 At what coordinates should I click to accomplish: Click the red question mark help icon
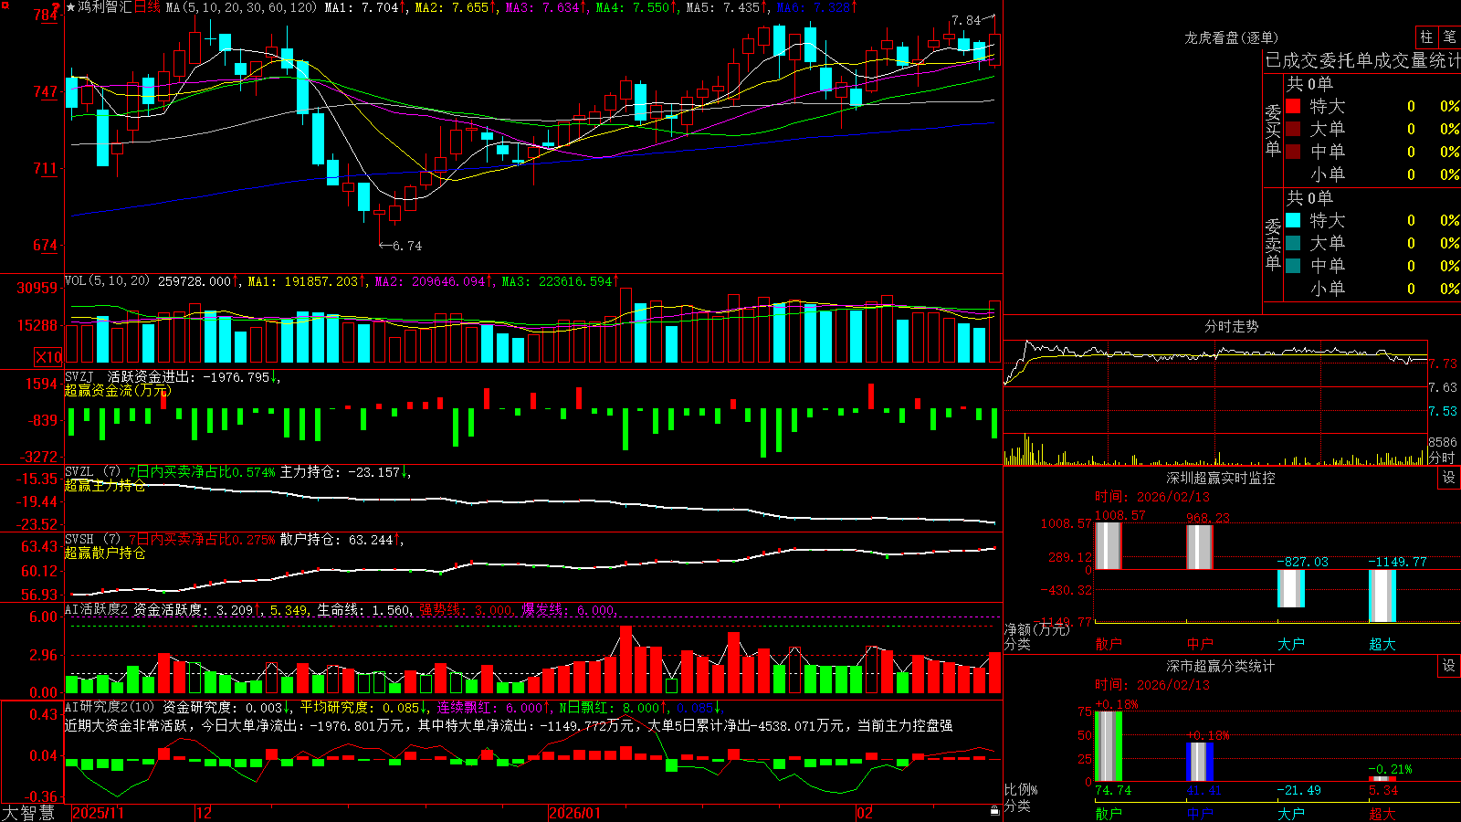point(56,7)
